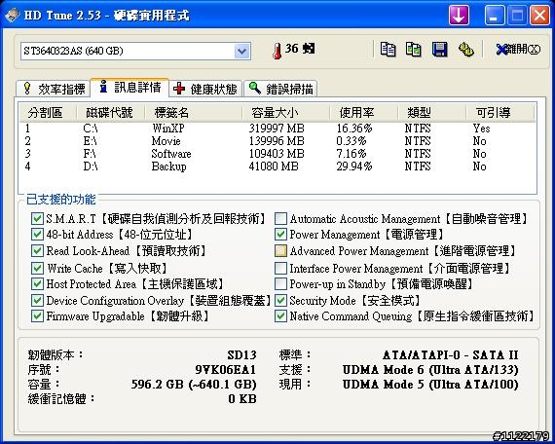Image resolution: width=555 pixels, height=444 pixels.
Task: Click the HD Tune app icon in title bar
Action: (x=13, y=16)
